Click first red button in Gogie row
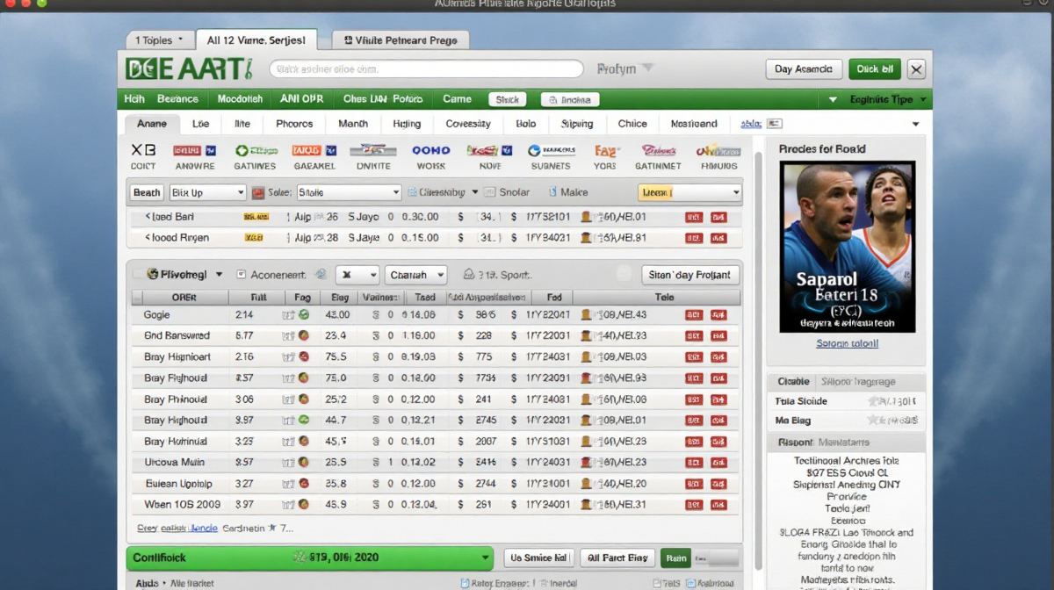 click(x=693, y=314)
